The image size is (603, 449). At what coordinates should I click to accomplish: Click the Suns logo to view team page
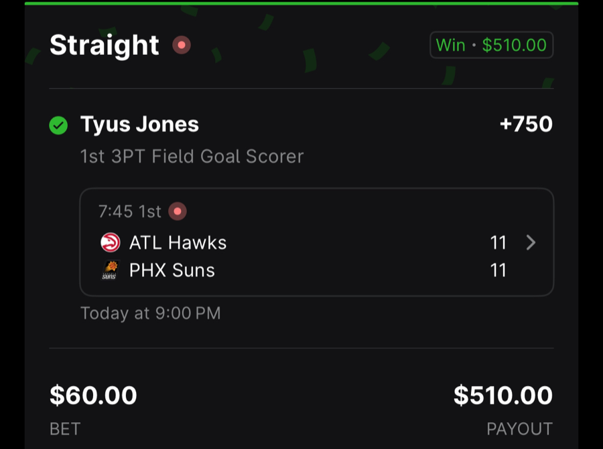tap(110, 270)
